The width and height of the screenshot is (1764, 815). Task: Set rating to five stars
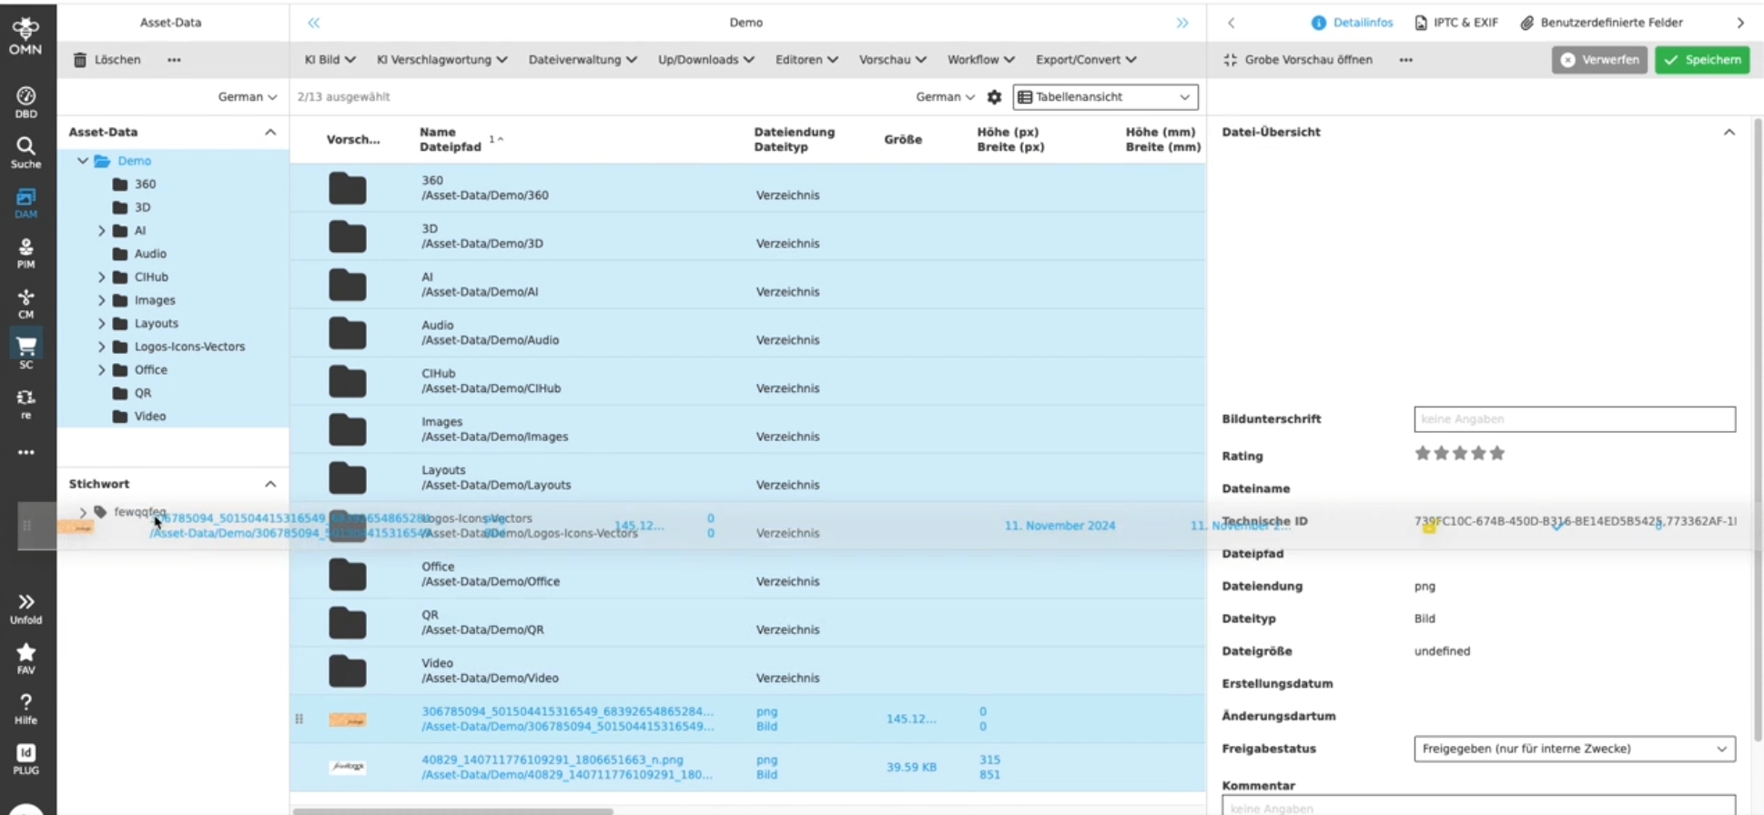click(1497, 453)
